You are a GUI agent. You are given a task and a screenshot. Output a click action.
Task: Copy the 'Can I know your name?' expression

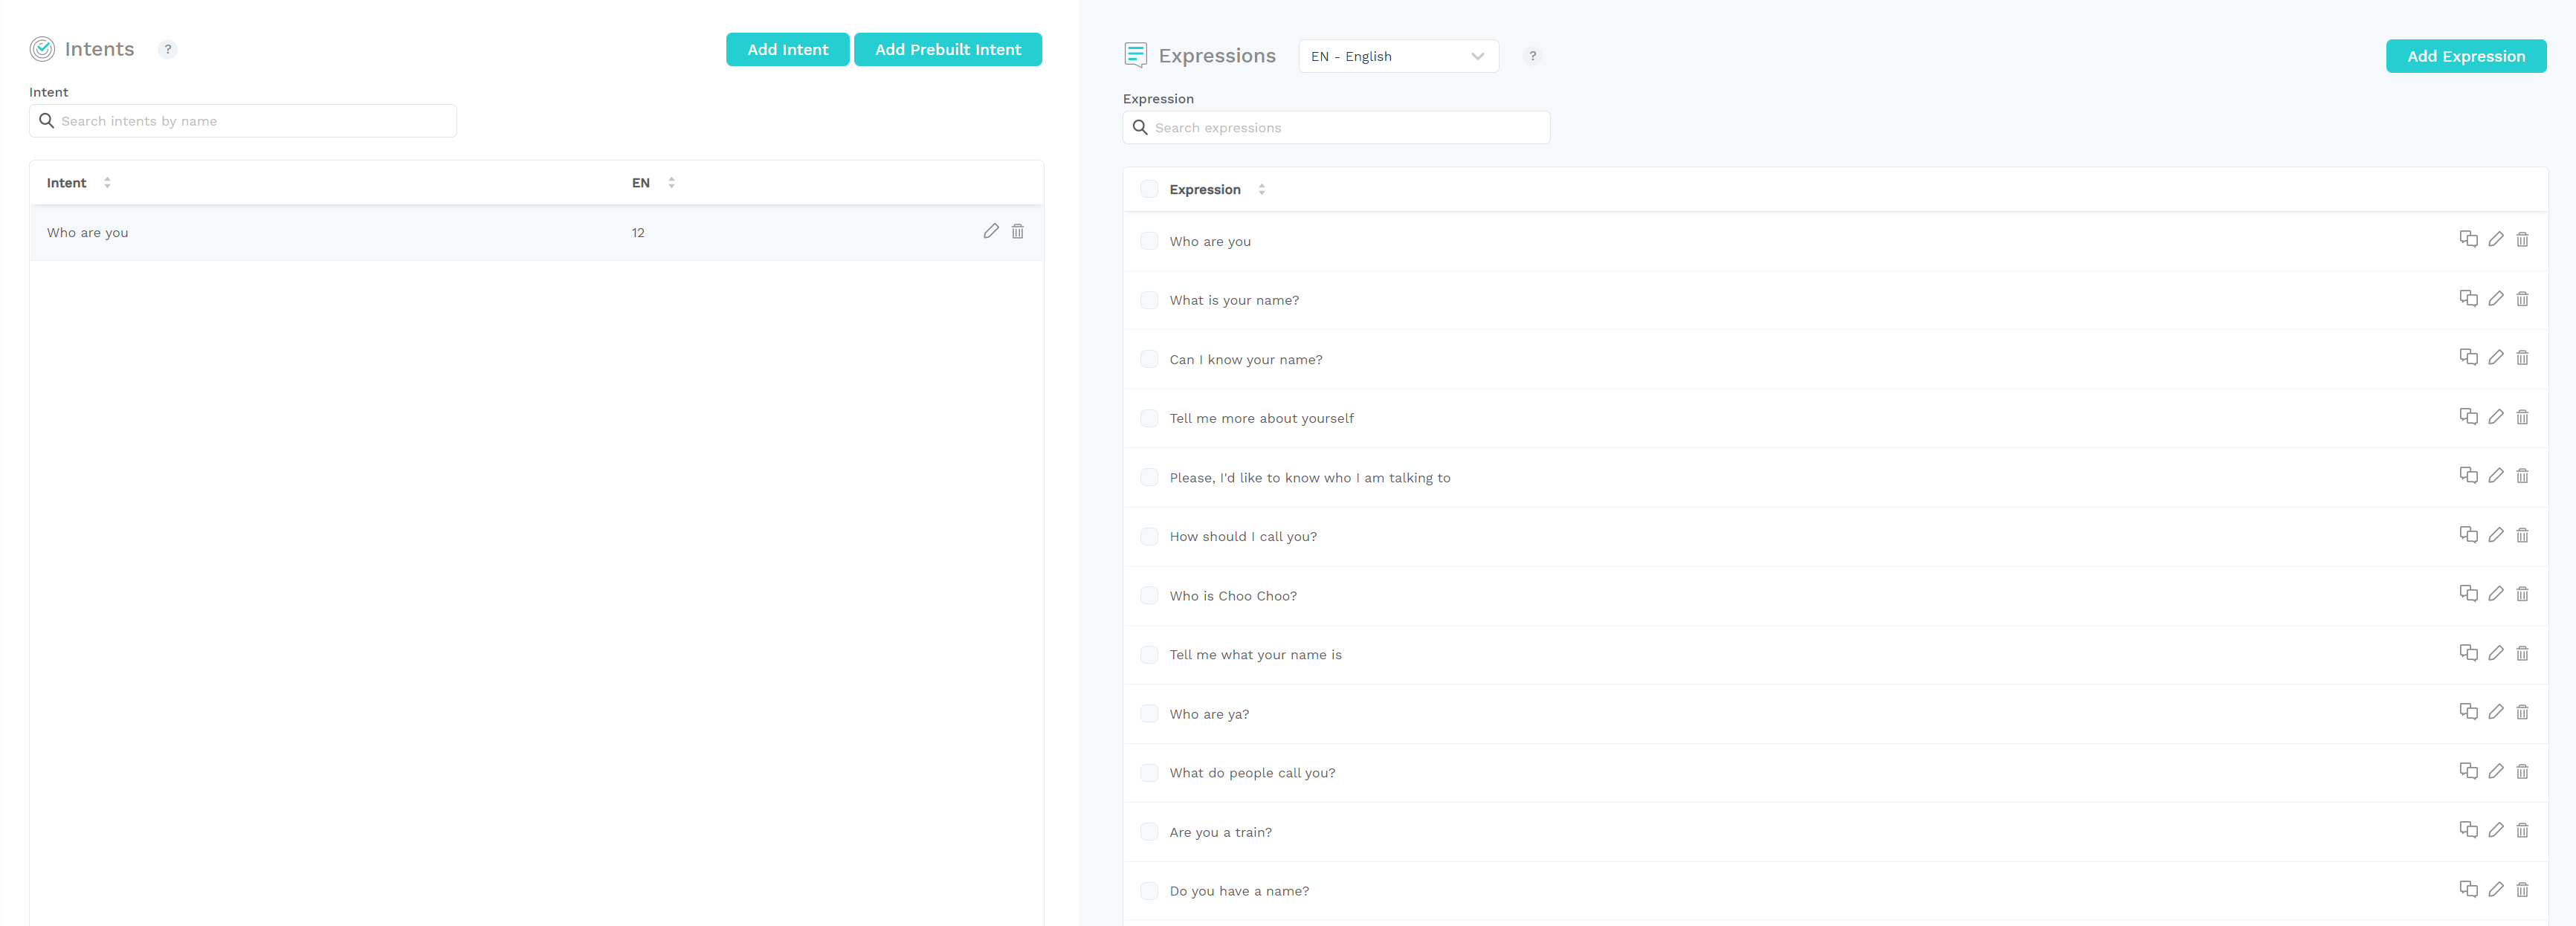2468,357
